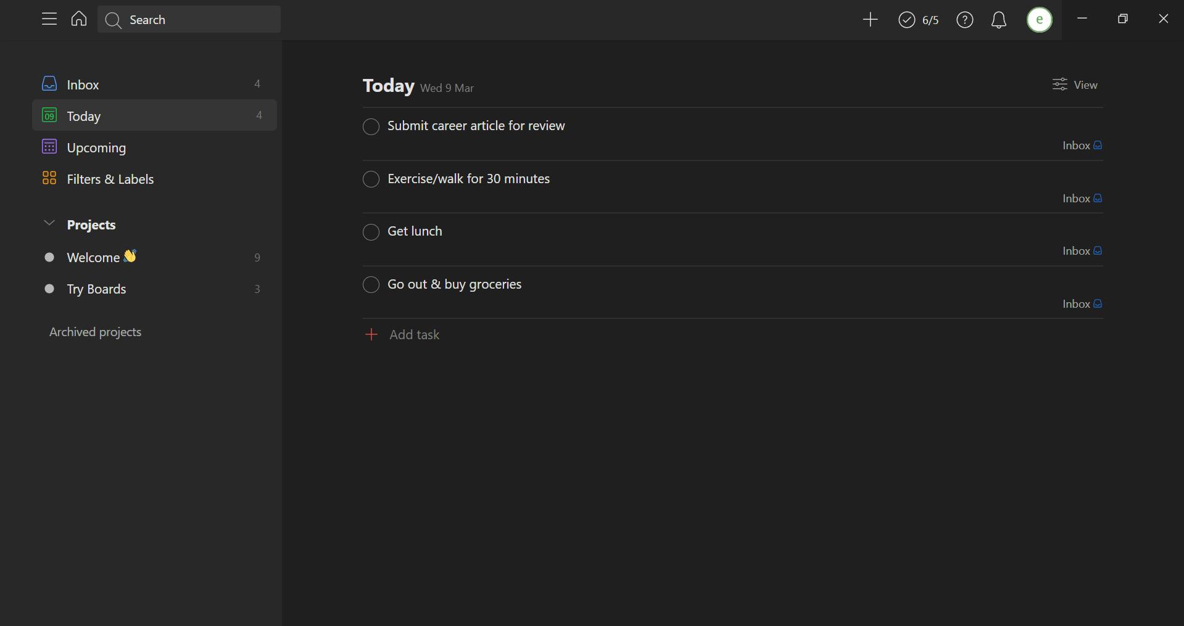Restore down the window
Screen dimensions: 1184x626
1122,19
